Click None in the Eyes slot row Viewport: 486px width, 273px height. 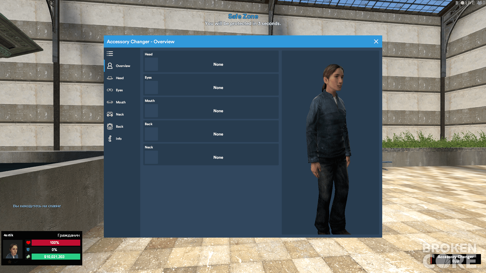point(218,88)
